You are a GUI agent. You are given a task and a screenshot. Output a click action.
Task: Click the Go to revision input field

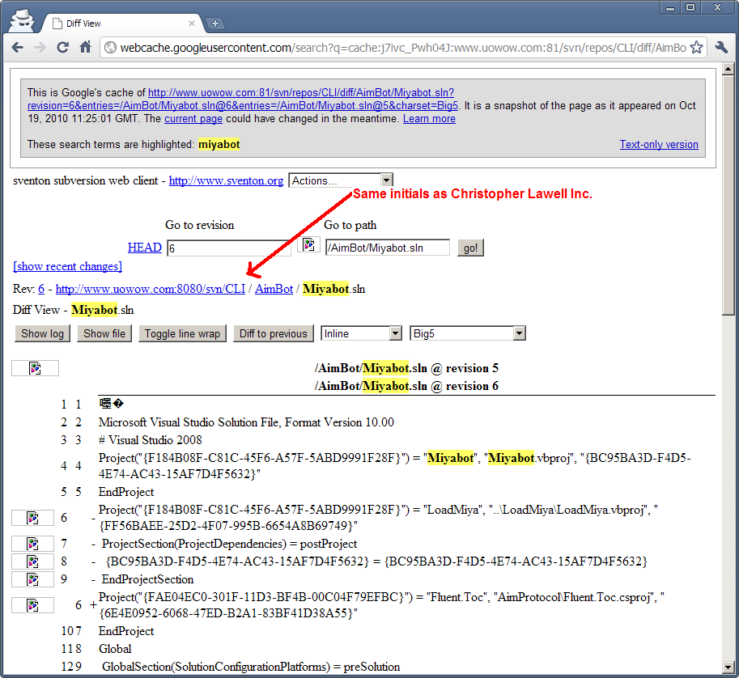click(229, 248)
